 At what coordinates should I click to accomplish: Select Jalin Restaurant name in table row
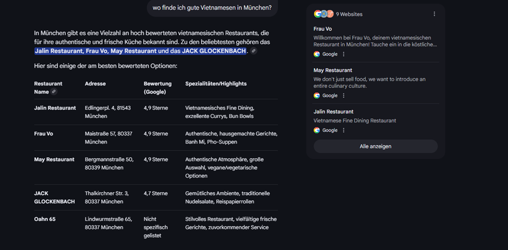pyautogui.click(x=55, y=108)
